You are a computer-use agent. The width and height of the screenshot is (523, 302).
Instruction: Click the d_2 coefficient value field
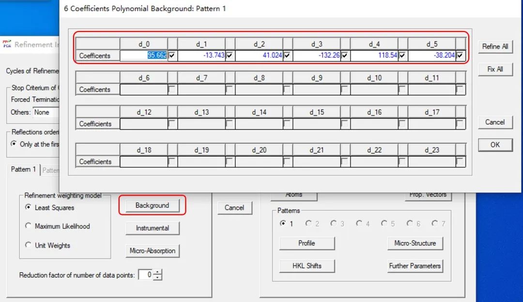(x=259, y=56)
